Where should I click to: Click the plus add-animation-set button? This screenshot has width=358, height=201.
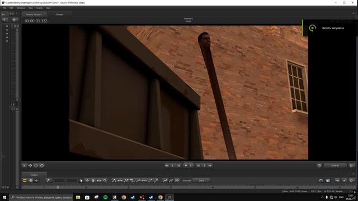[x=4, y=20]
